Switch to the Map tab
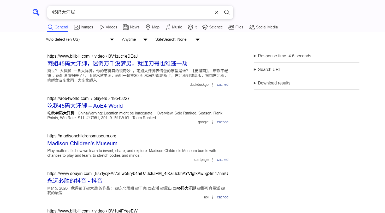This screenshot has width=385, height=213. (x=153, y=27)
